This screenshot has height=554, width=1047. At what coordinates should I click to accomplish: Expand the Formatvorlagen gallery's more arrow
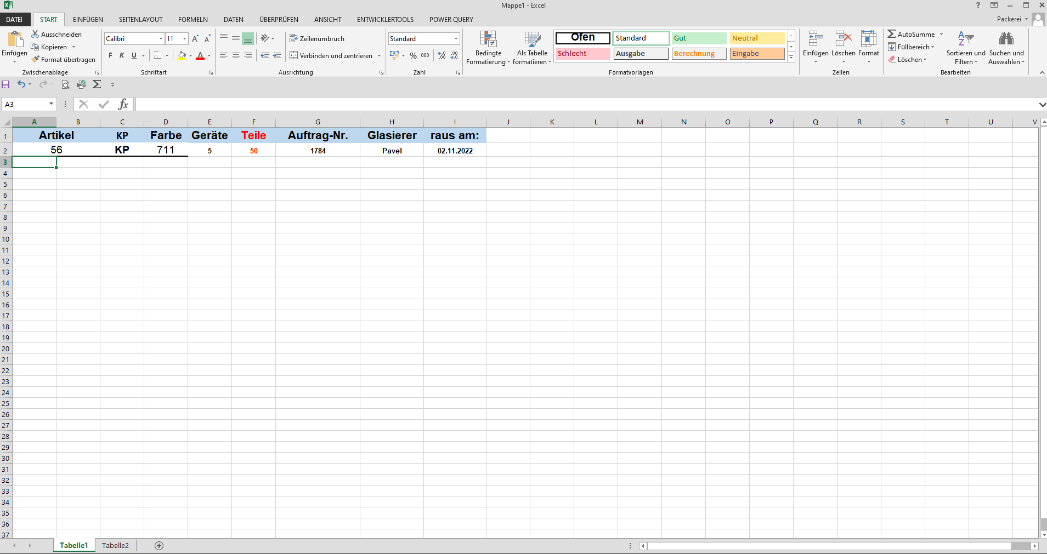791,58
